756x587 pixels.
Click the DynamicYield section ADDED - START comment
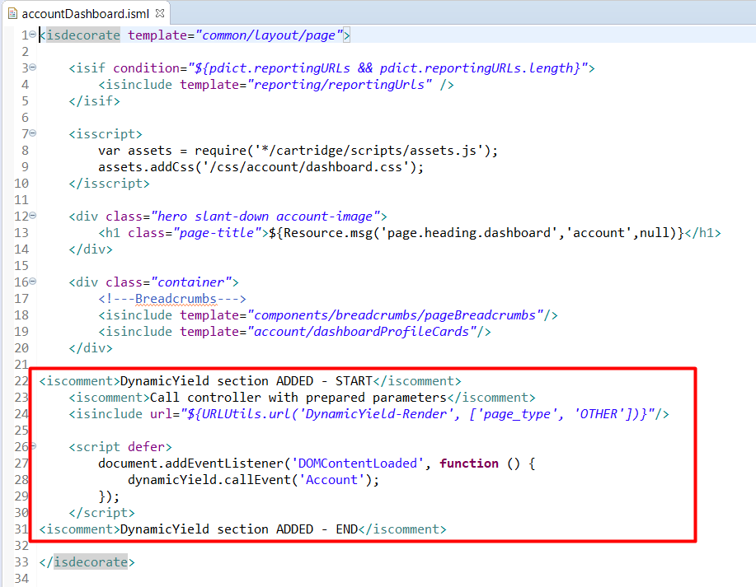(x=250, y=381)
